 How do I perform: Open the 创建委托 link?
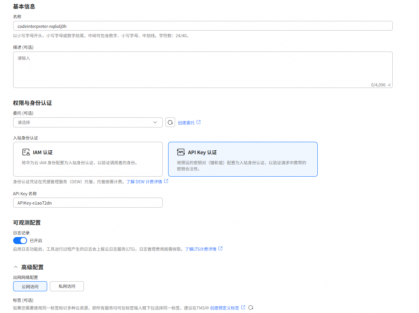(x=186, y=123)
